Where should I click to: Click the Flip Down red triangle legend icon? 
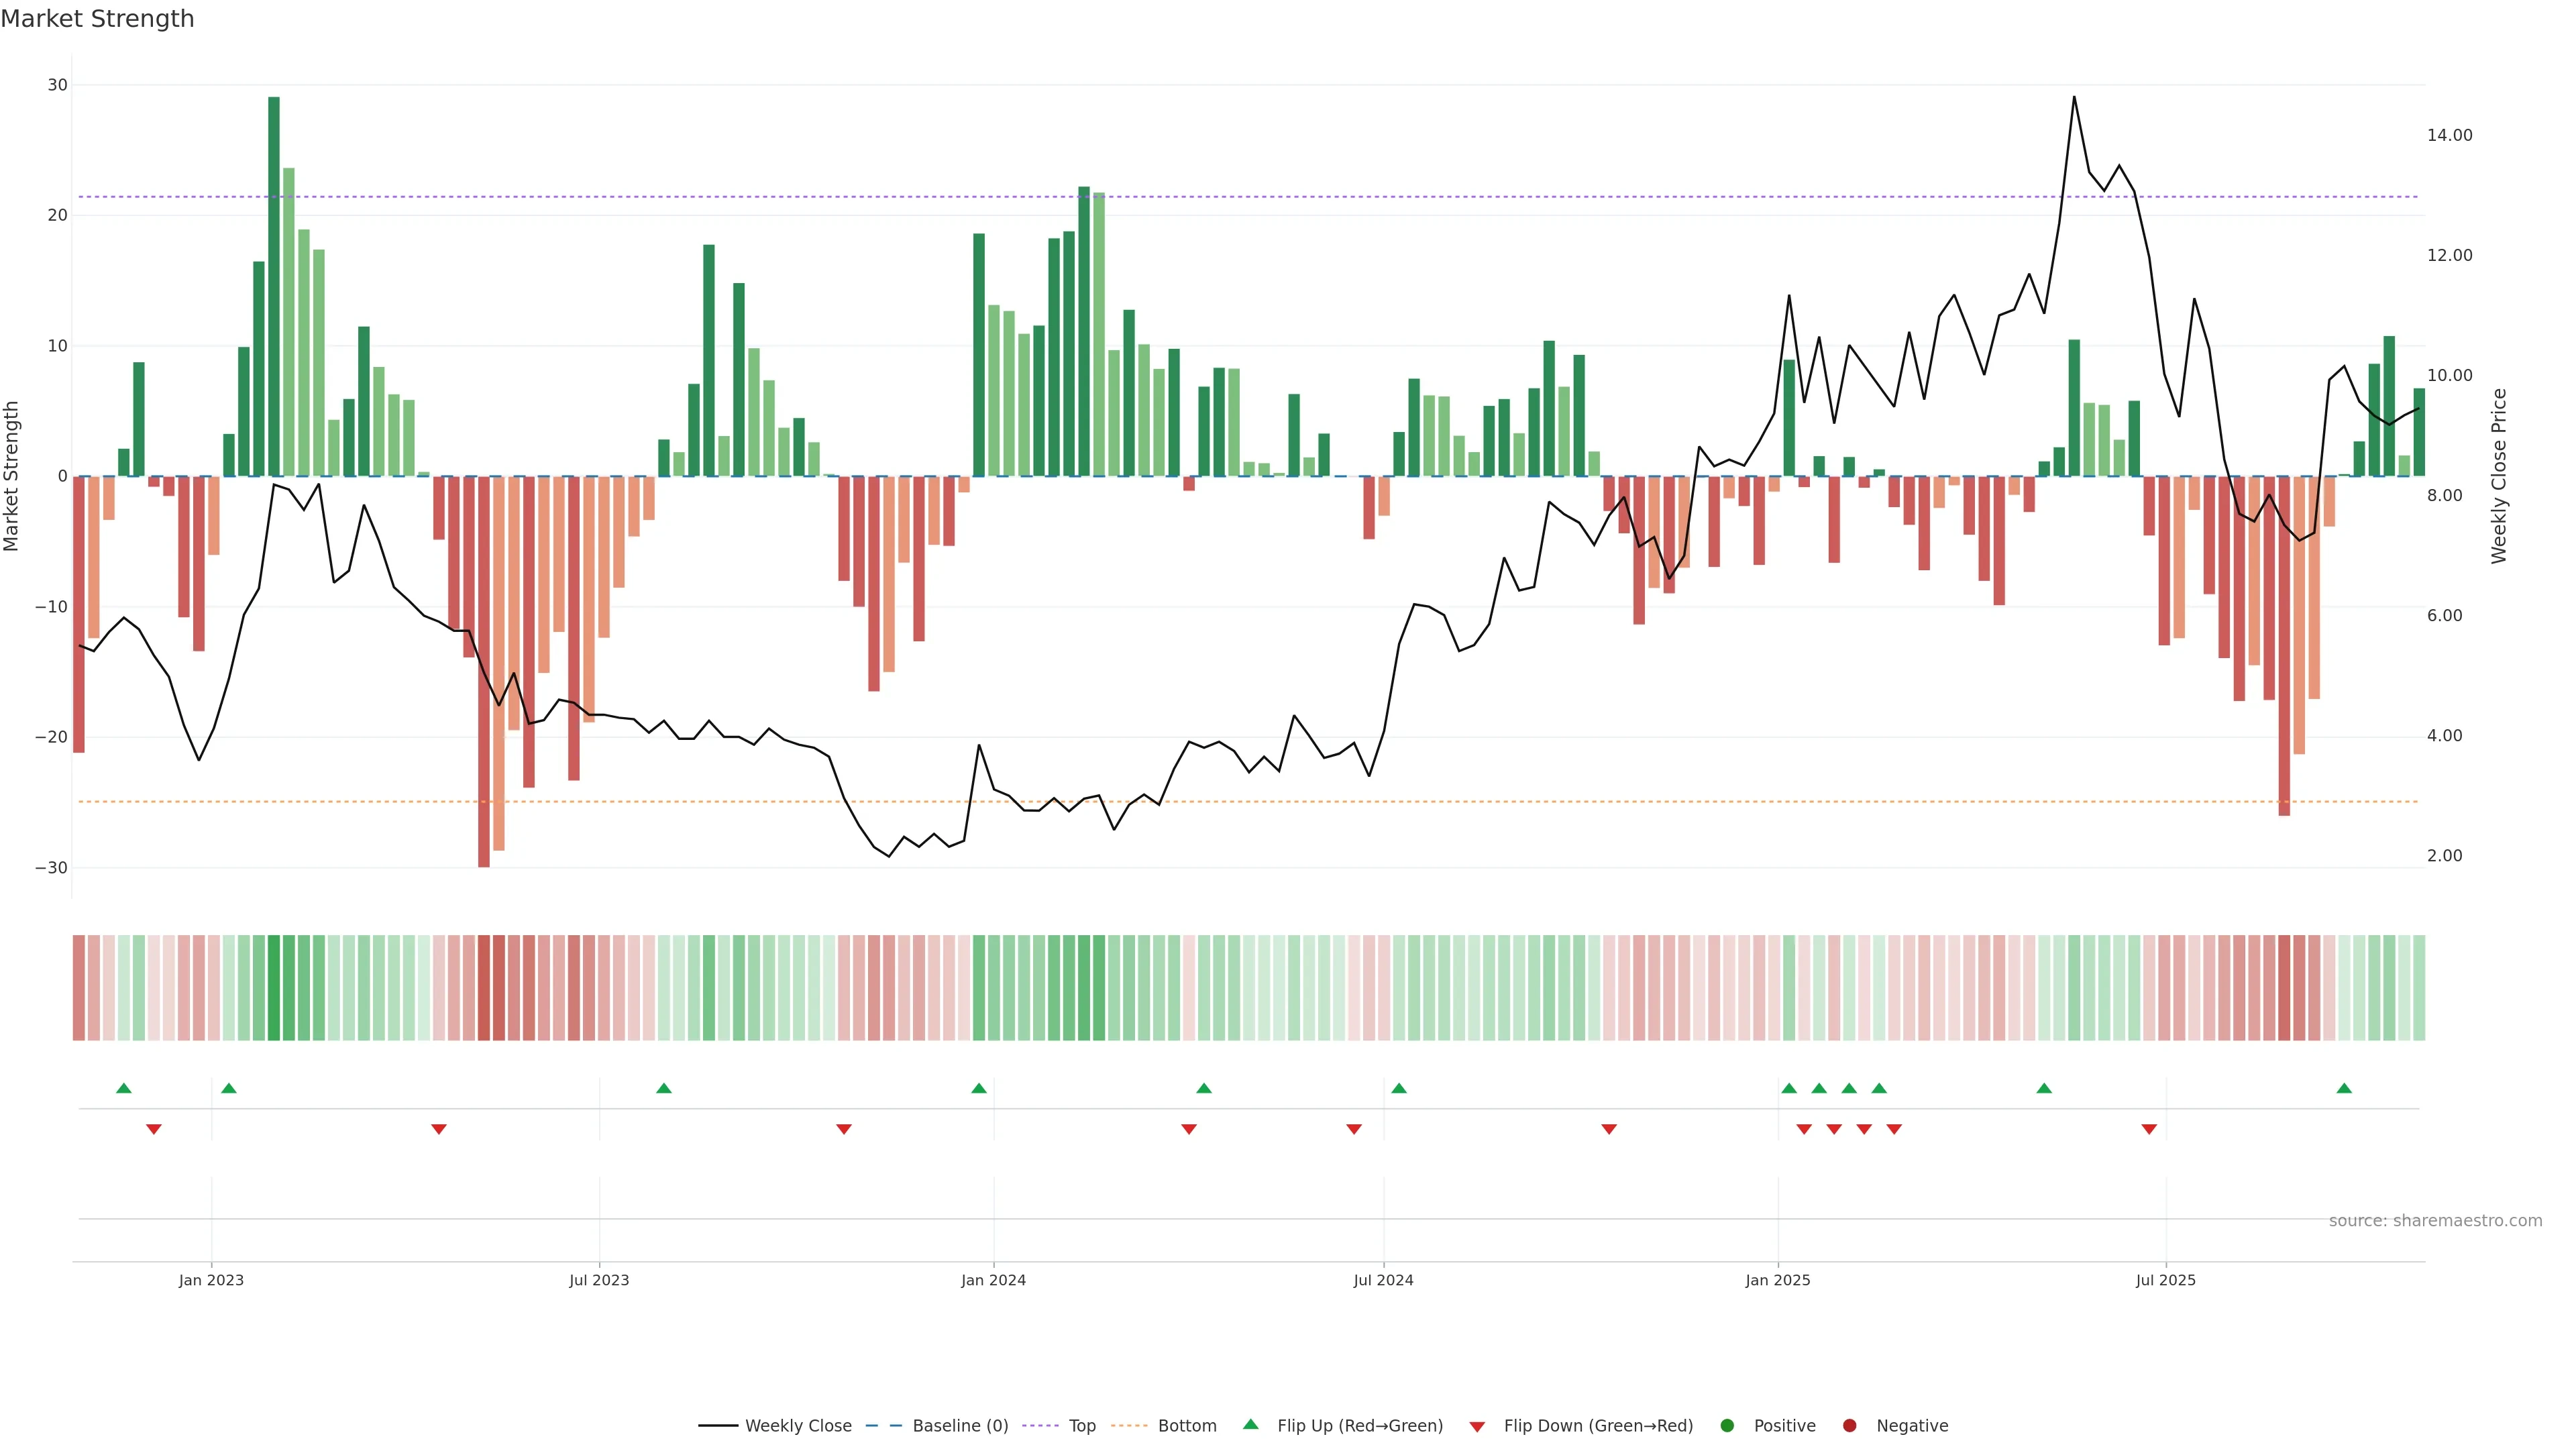1477,1427
